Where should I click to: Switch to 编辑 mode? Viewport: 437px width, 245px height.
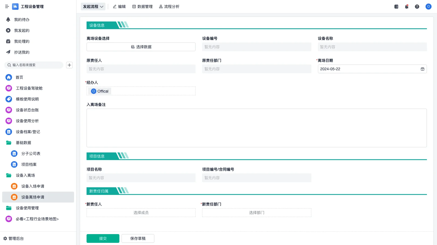point(119,7)
